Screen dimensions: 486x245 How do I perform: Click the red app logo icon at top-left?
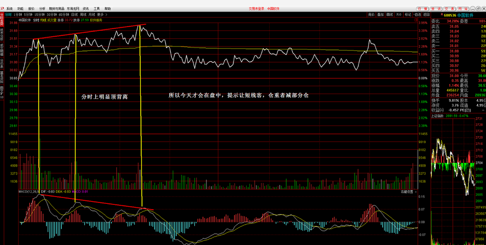2,9
